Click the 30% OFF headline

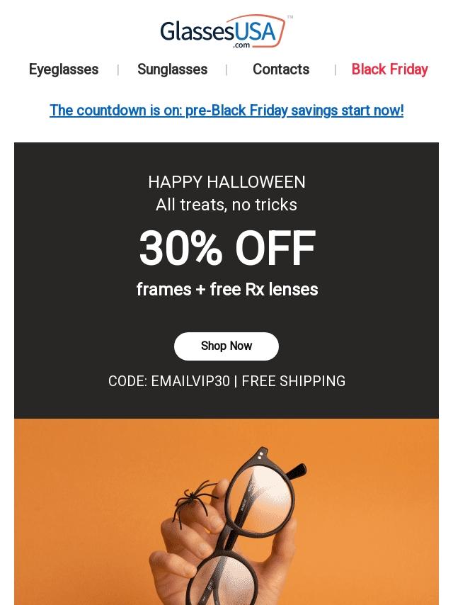226,249
